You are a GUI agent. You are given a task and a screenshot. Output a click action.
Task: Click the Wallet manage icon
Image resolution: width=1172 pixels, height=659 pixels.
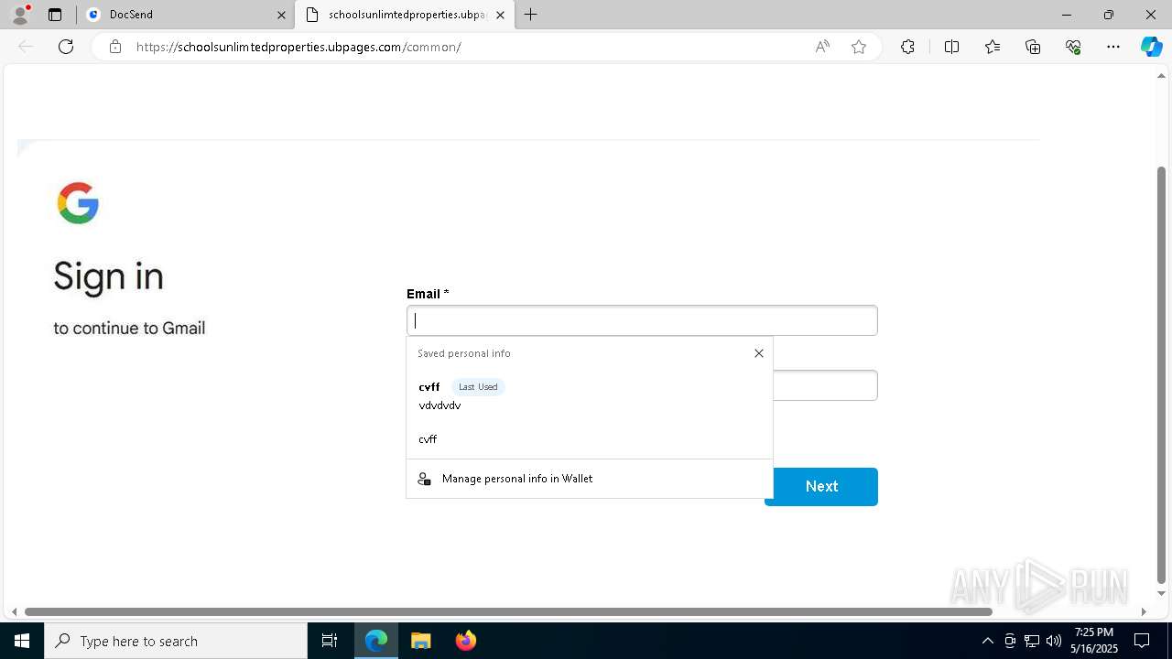pyautogui.click(x=424, y=479)
